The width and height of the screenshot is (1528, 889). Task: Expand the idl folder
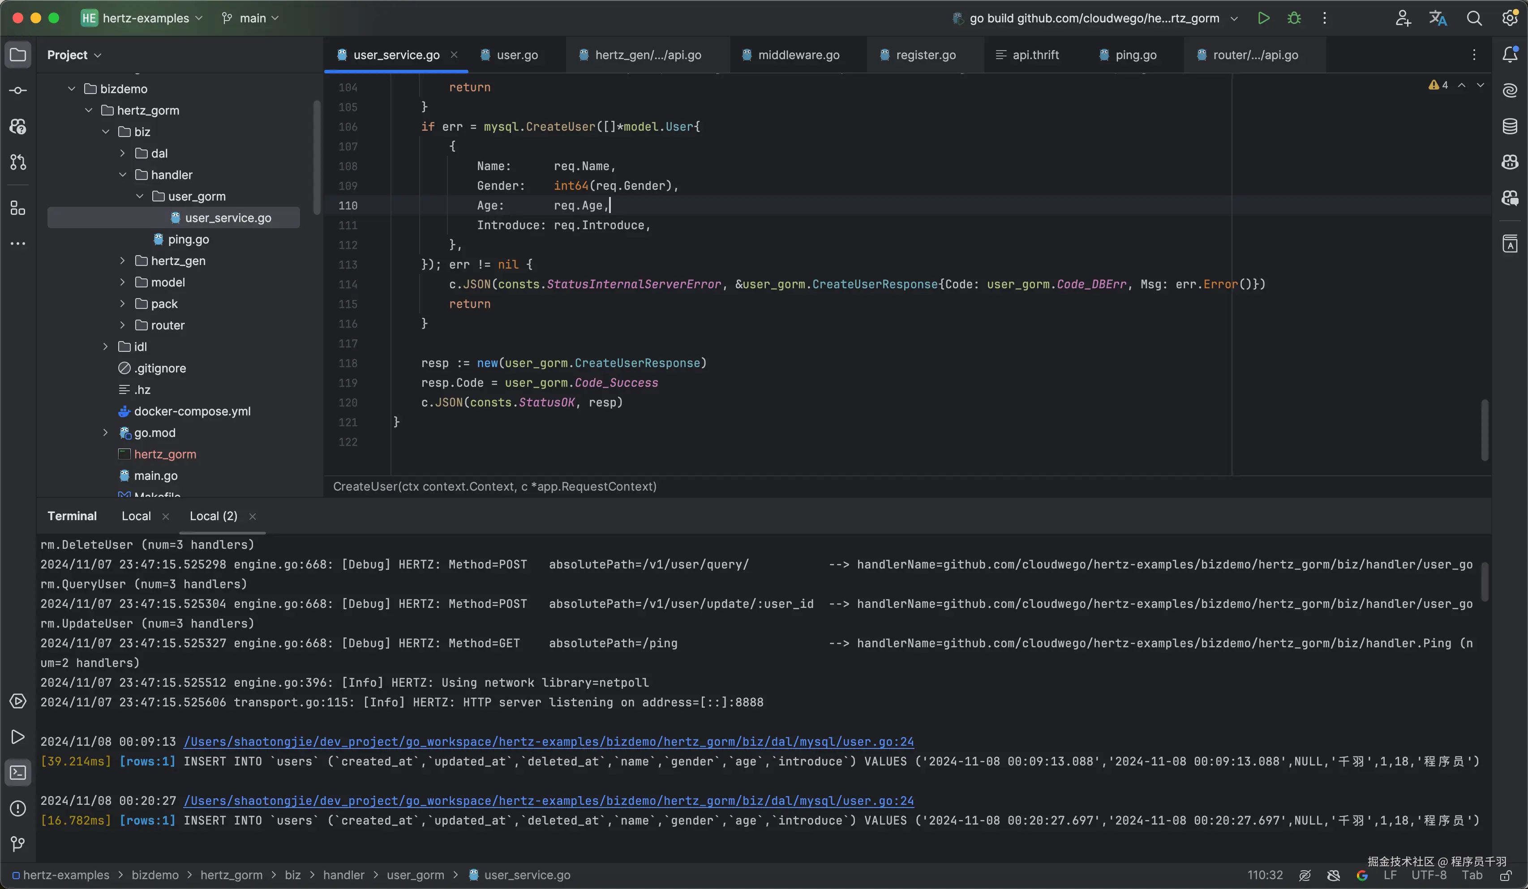pos(106,346)
